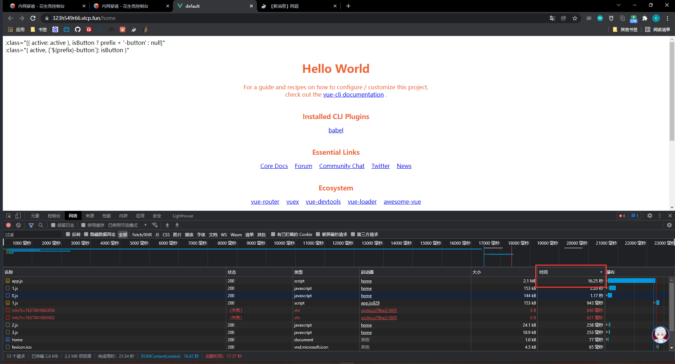Open the tab search chevron in title bar
The height and width of the screenshot is (364, 675).
[x=619, y=5]
